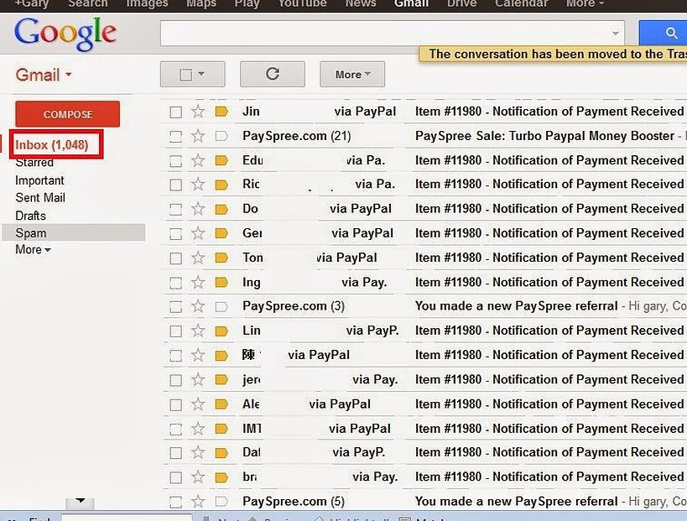Star the Do via PayPal email
The image size is (687, 521).
point(198,209)
